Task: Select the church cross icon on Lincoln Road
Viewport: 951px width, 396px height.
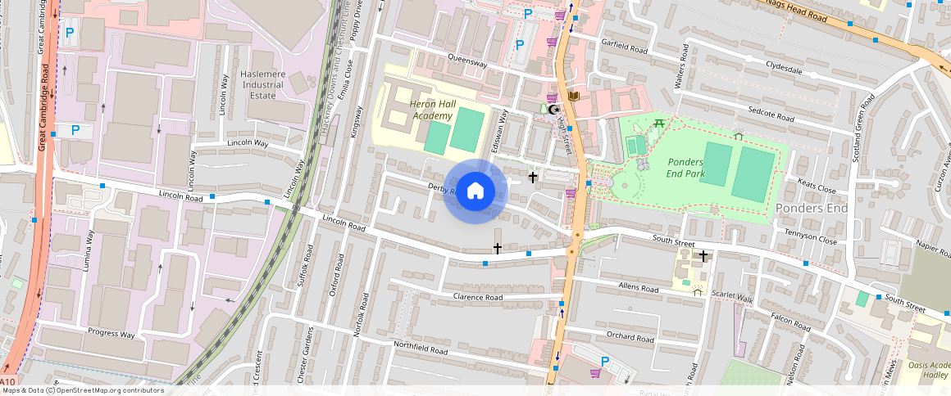Action: [x=497, y=247]
